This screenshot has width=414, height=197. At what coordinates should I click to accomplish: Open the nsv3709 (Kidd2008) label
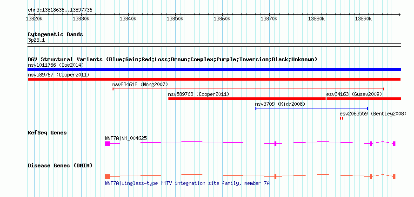coord(280,104)
